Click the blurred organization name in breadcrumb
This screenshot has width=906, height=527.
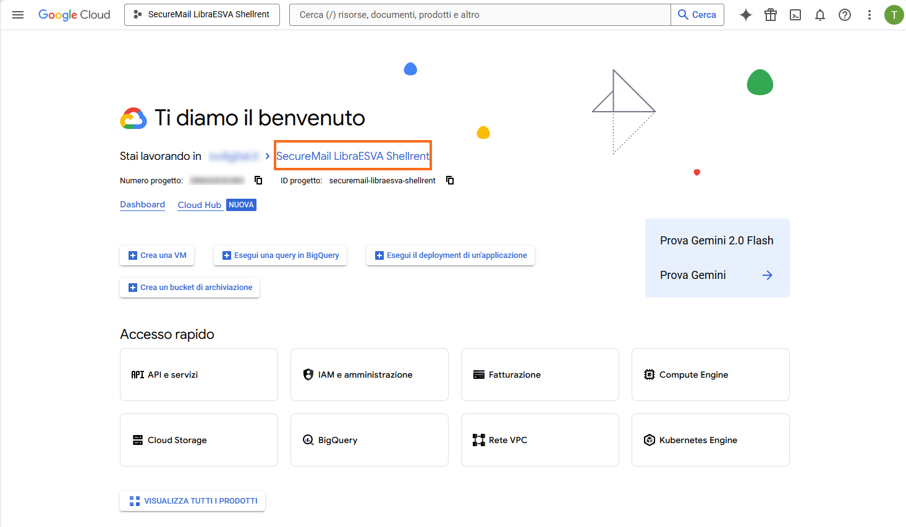[x=234, y=156]
